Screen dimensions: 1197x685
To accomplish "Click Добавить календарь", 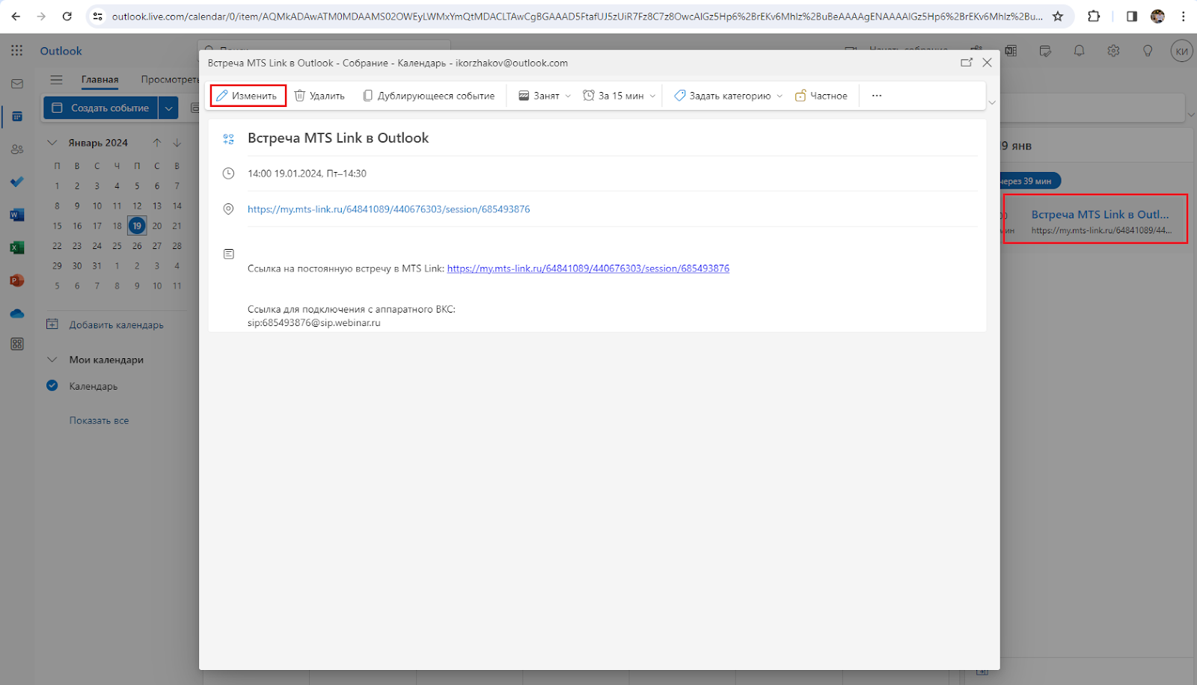I will tap(105, 325).
